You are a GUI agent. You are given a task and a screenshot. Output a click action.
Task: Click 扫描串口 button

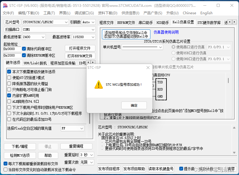[12, 29]
